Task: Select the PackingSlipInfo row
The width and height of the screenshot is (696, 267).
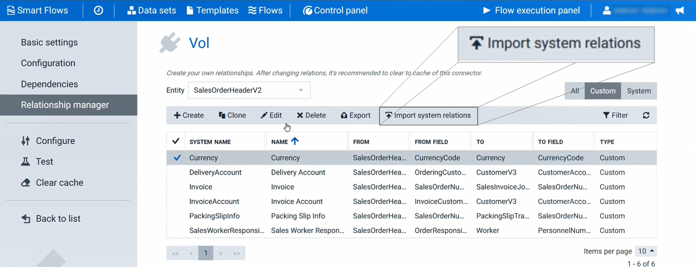Action: [412, 216]
